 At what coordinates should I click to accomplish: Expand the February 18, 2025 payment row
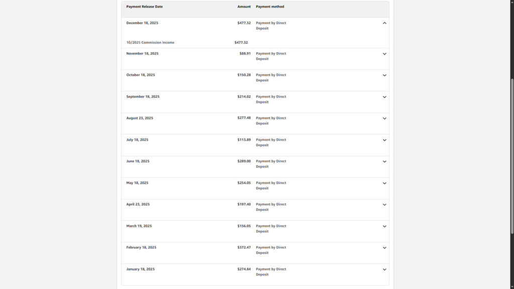tap(384, 248)
